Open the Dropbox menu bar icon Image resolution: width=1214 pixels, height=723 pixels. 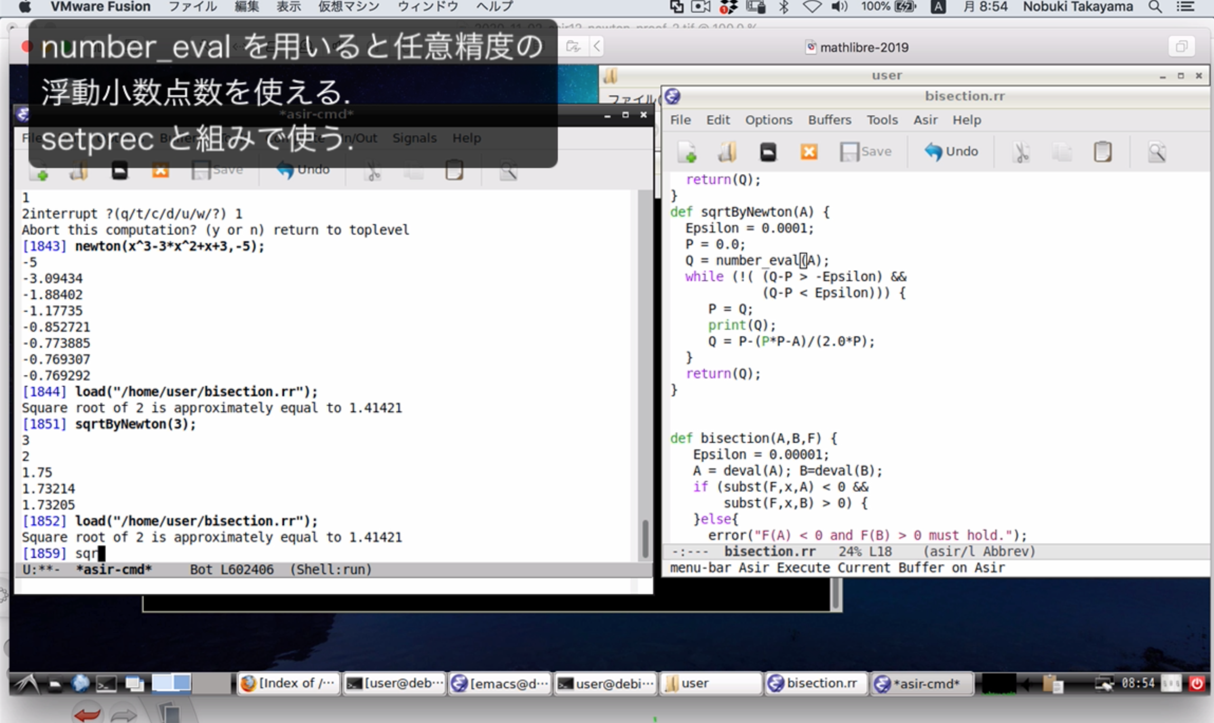coord(729,7)
